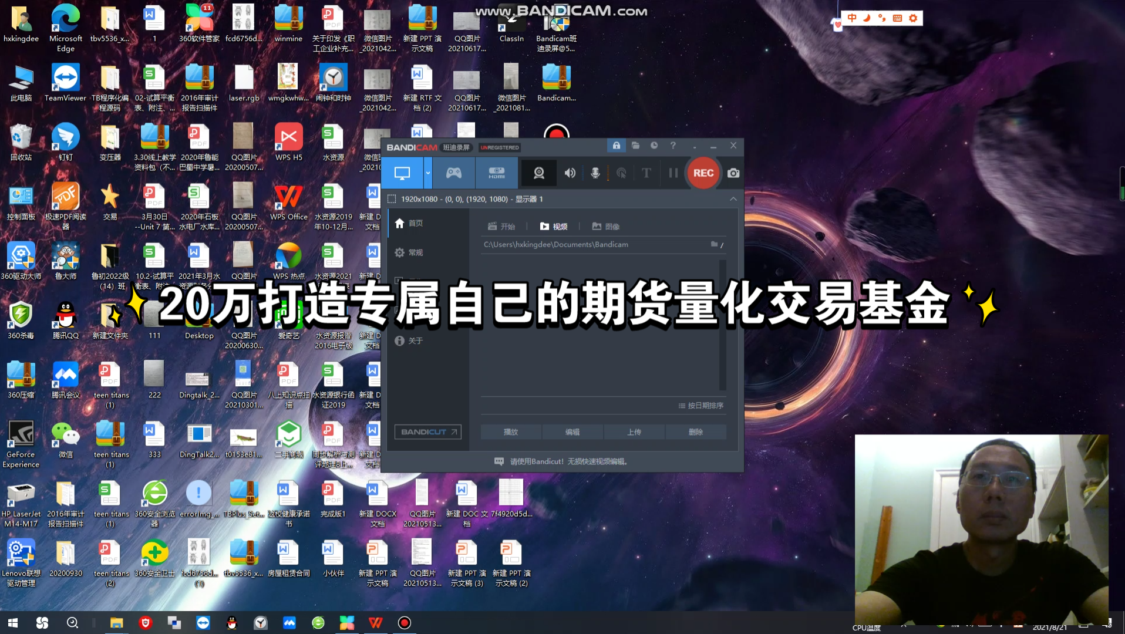Viewport: 1125px width, 634px height.
Task: Toggle the webcam overlay icon
Action: (538, 173)
